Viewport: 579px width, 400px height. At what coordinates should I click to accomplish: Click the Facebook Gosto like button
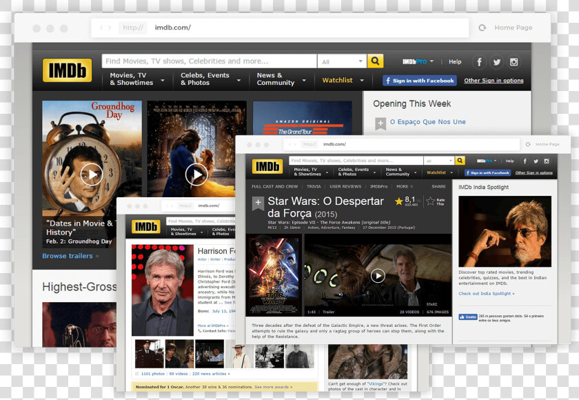468,317
